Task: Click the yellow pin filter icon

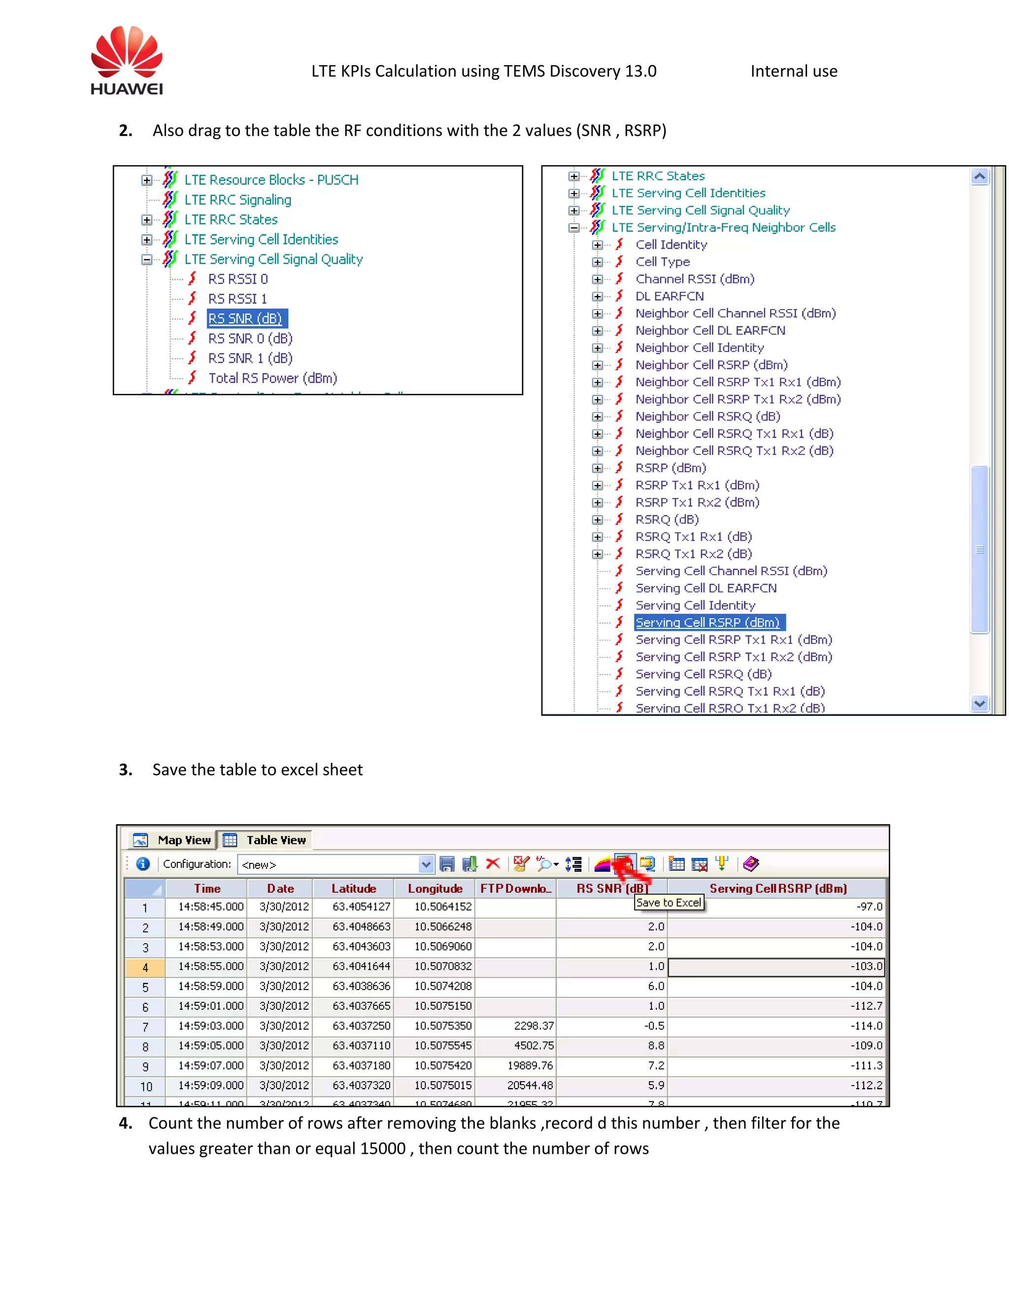Action: [x=722, y=863]
